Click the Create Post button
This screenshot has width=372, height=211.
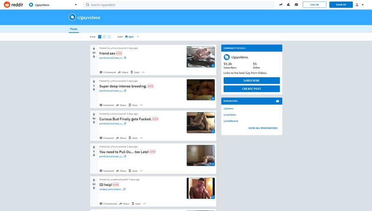(252, 89)
